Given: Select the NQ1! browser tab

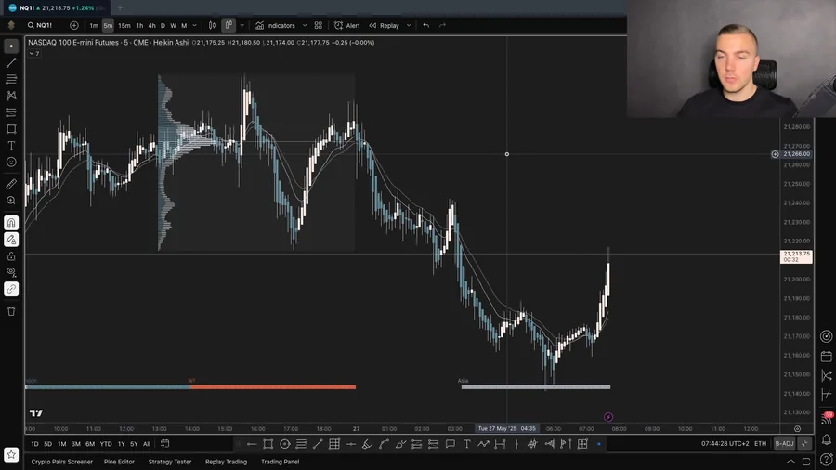Looking at the screenshot, I should pyautogui.click(x=56, y=8).
